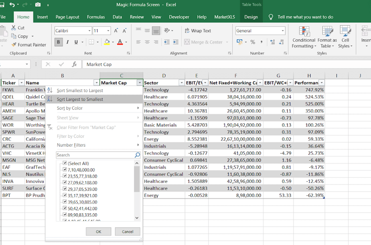This screenshot has width=371, height=245.
Task: Open the font size 11 dropdown
Action: point(108,31)
